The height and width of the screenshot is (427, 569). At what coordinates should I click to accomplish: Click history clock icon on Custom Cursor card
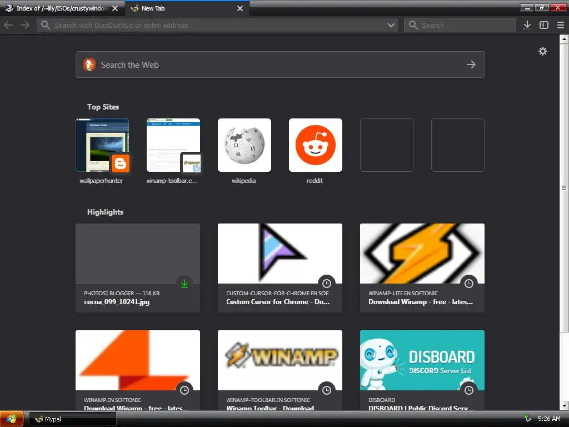[x=327, y=284]
